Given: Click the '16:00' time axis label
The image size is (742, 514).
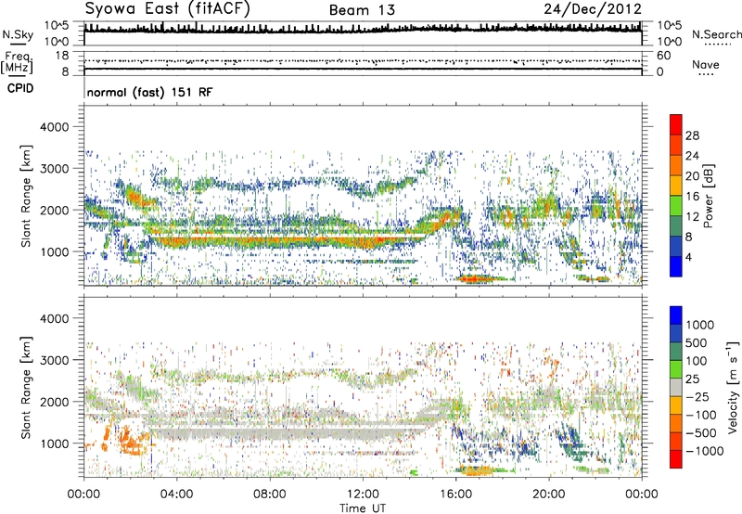Looking at the screenshot, I should [x=455, y=495].
